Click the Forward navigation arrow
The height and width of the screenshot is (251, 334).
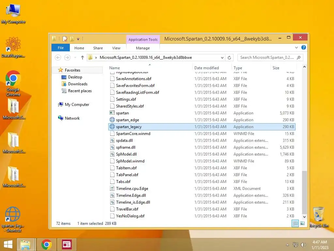pyautogui.click(x=67, y=58)
